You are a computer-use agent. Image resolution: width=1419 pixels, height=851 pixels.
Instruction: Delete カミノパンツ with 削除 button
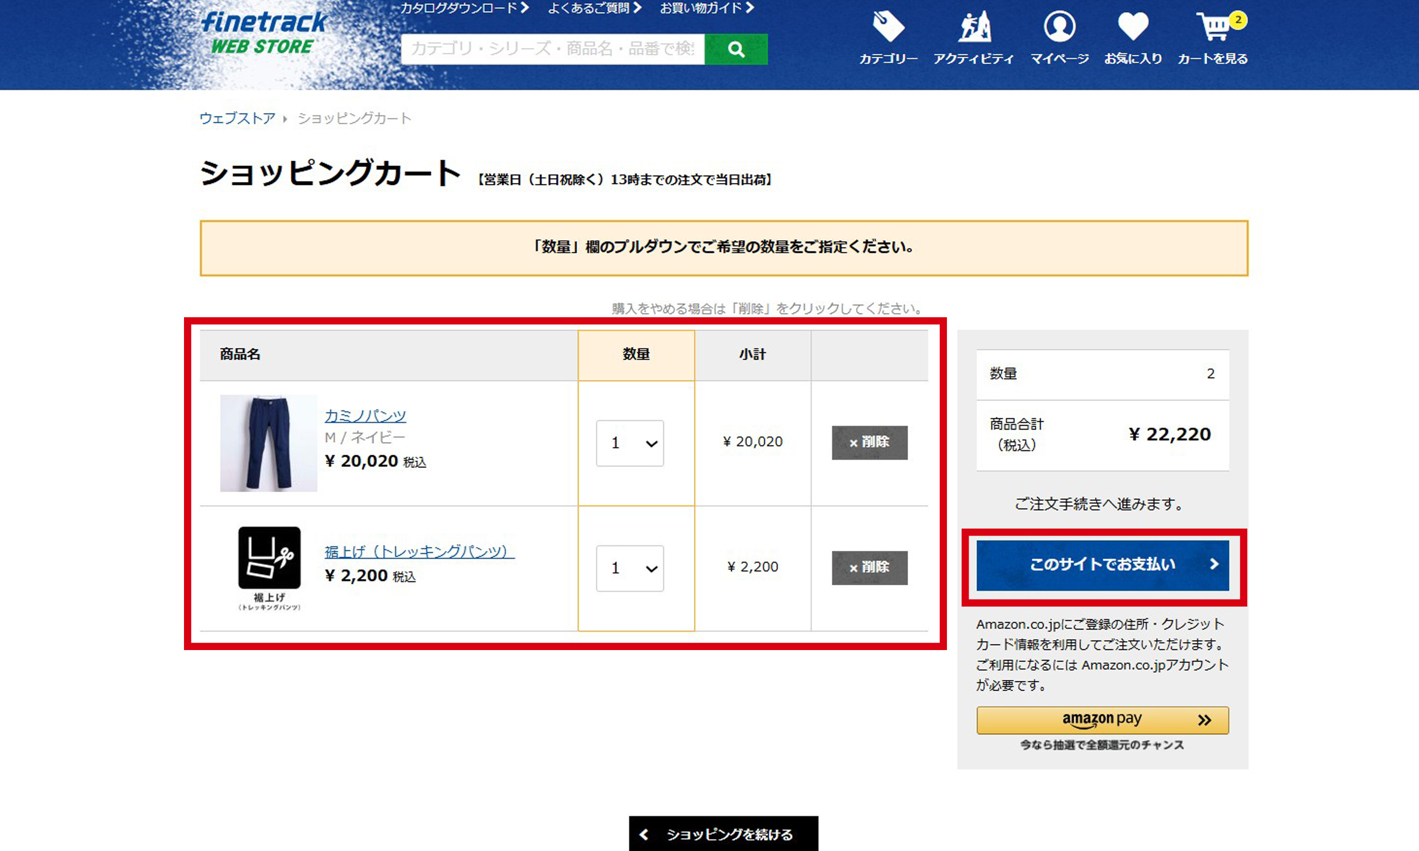tap(869, 443)
